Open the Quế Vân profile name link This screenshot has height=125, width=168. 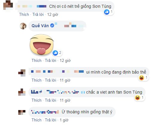pos(40,26)
